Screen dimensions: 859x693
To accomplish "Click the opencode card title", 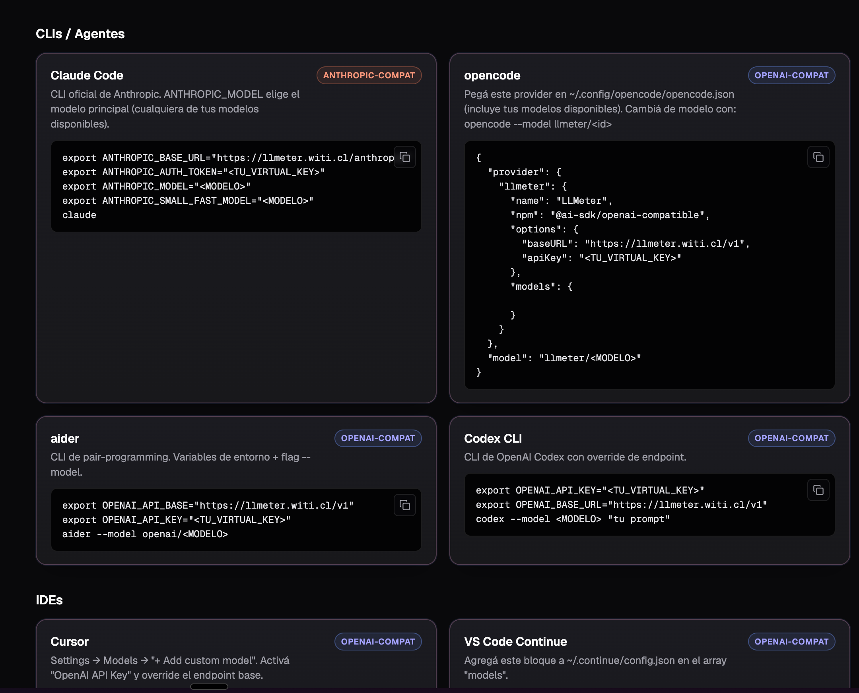I will click(x=492, y=75).
